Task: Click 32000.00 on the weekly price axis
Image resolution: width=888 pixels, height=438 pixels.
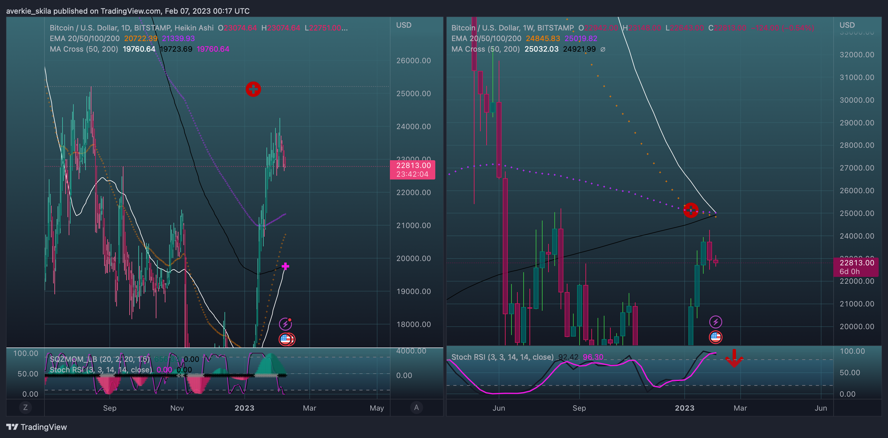Action: pos(857,55)
